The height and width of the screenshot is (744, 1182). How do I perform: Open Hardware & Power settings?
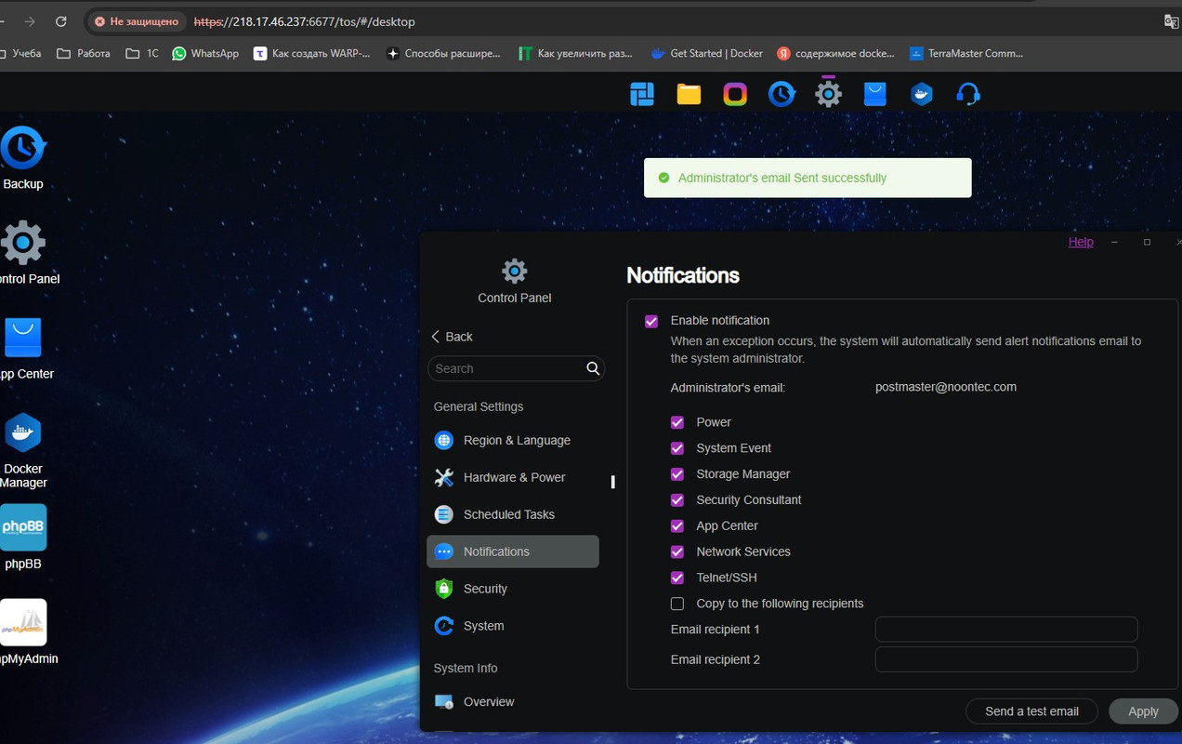coord(513,478)
